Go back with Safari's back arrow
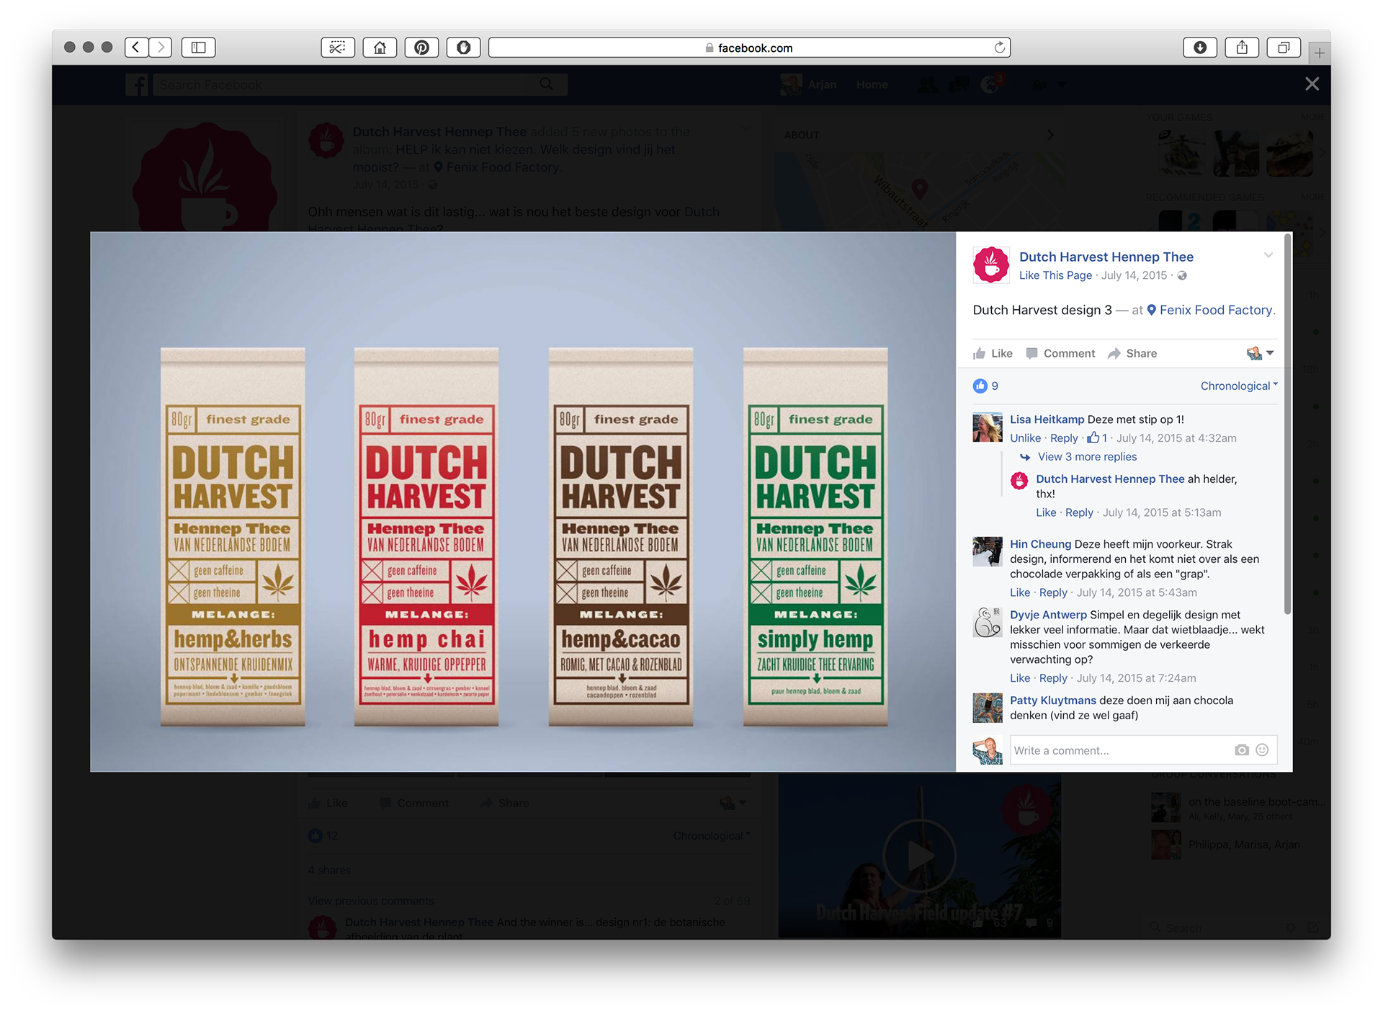The height and width of the screenshot is (1014, 1383). 136,48
